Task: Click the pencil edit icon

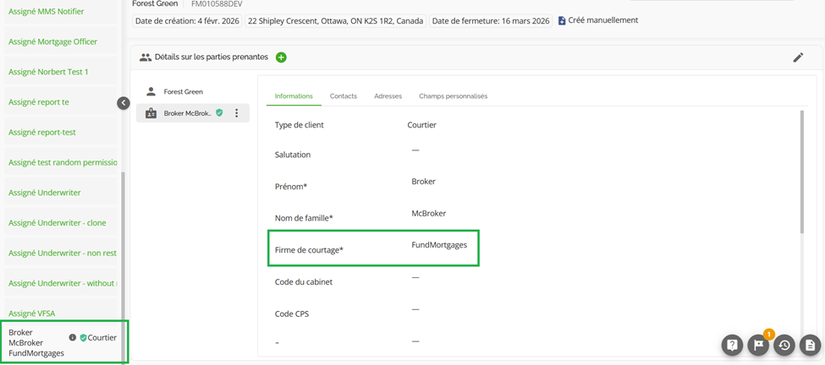Action: (x=797, y=57)
